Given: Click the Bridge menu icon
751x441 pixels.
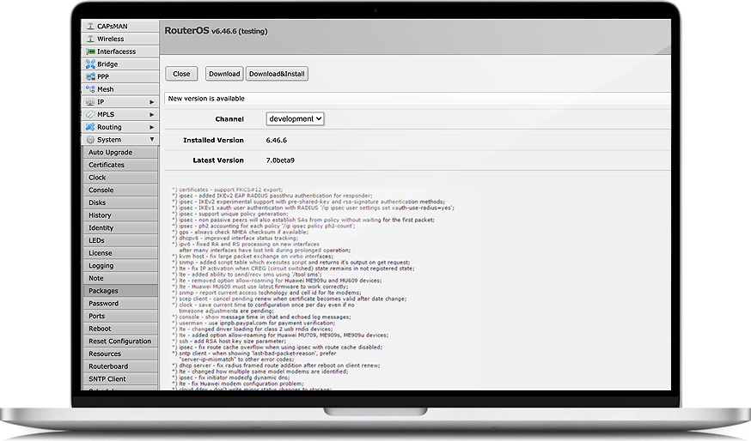Looking at the screenshot, I should tap(90, 64).
